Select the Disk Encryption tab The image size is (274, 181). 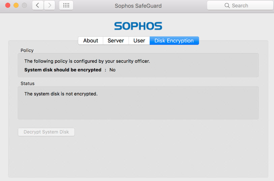[174, 41]
